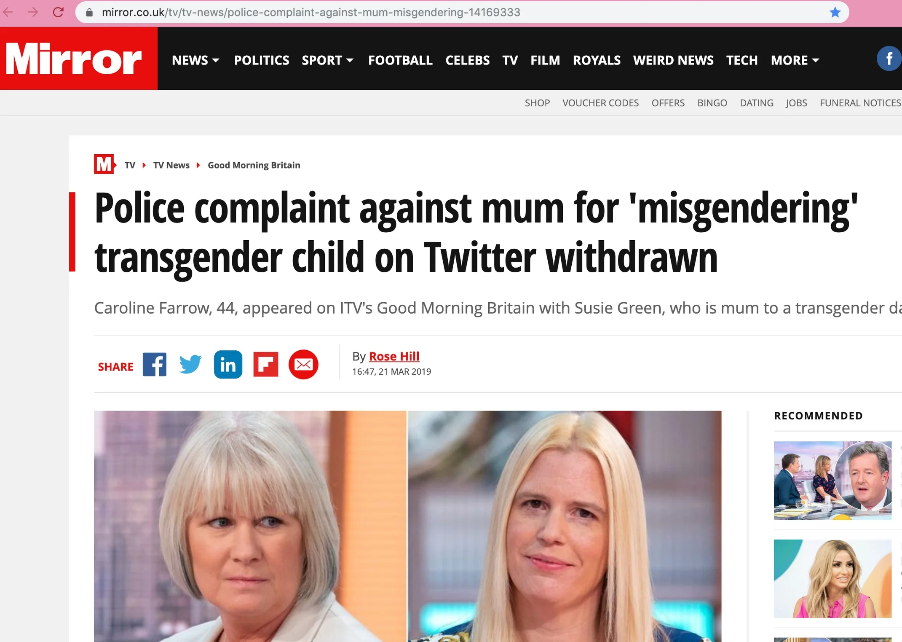The image size is (902, 642).
Task: Share article on LinkedIn icon
Action: [x=228, y=364]
